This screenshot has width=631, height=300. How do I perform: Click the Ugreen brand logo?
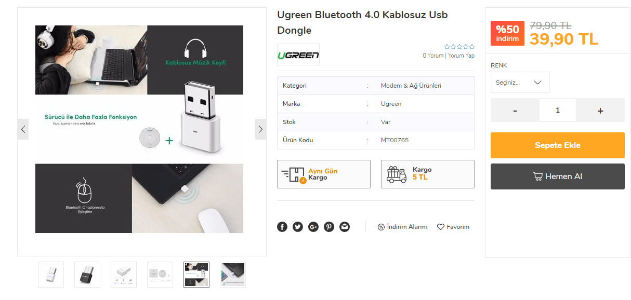[298, 54]
